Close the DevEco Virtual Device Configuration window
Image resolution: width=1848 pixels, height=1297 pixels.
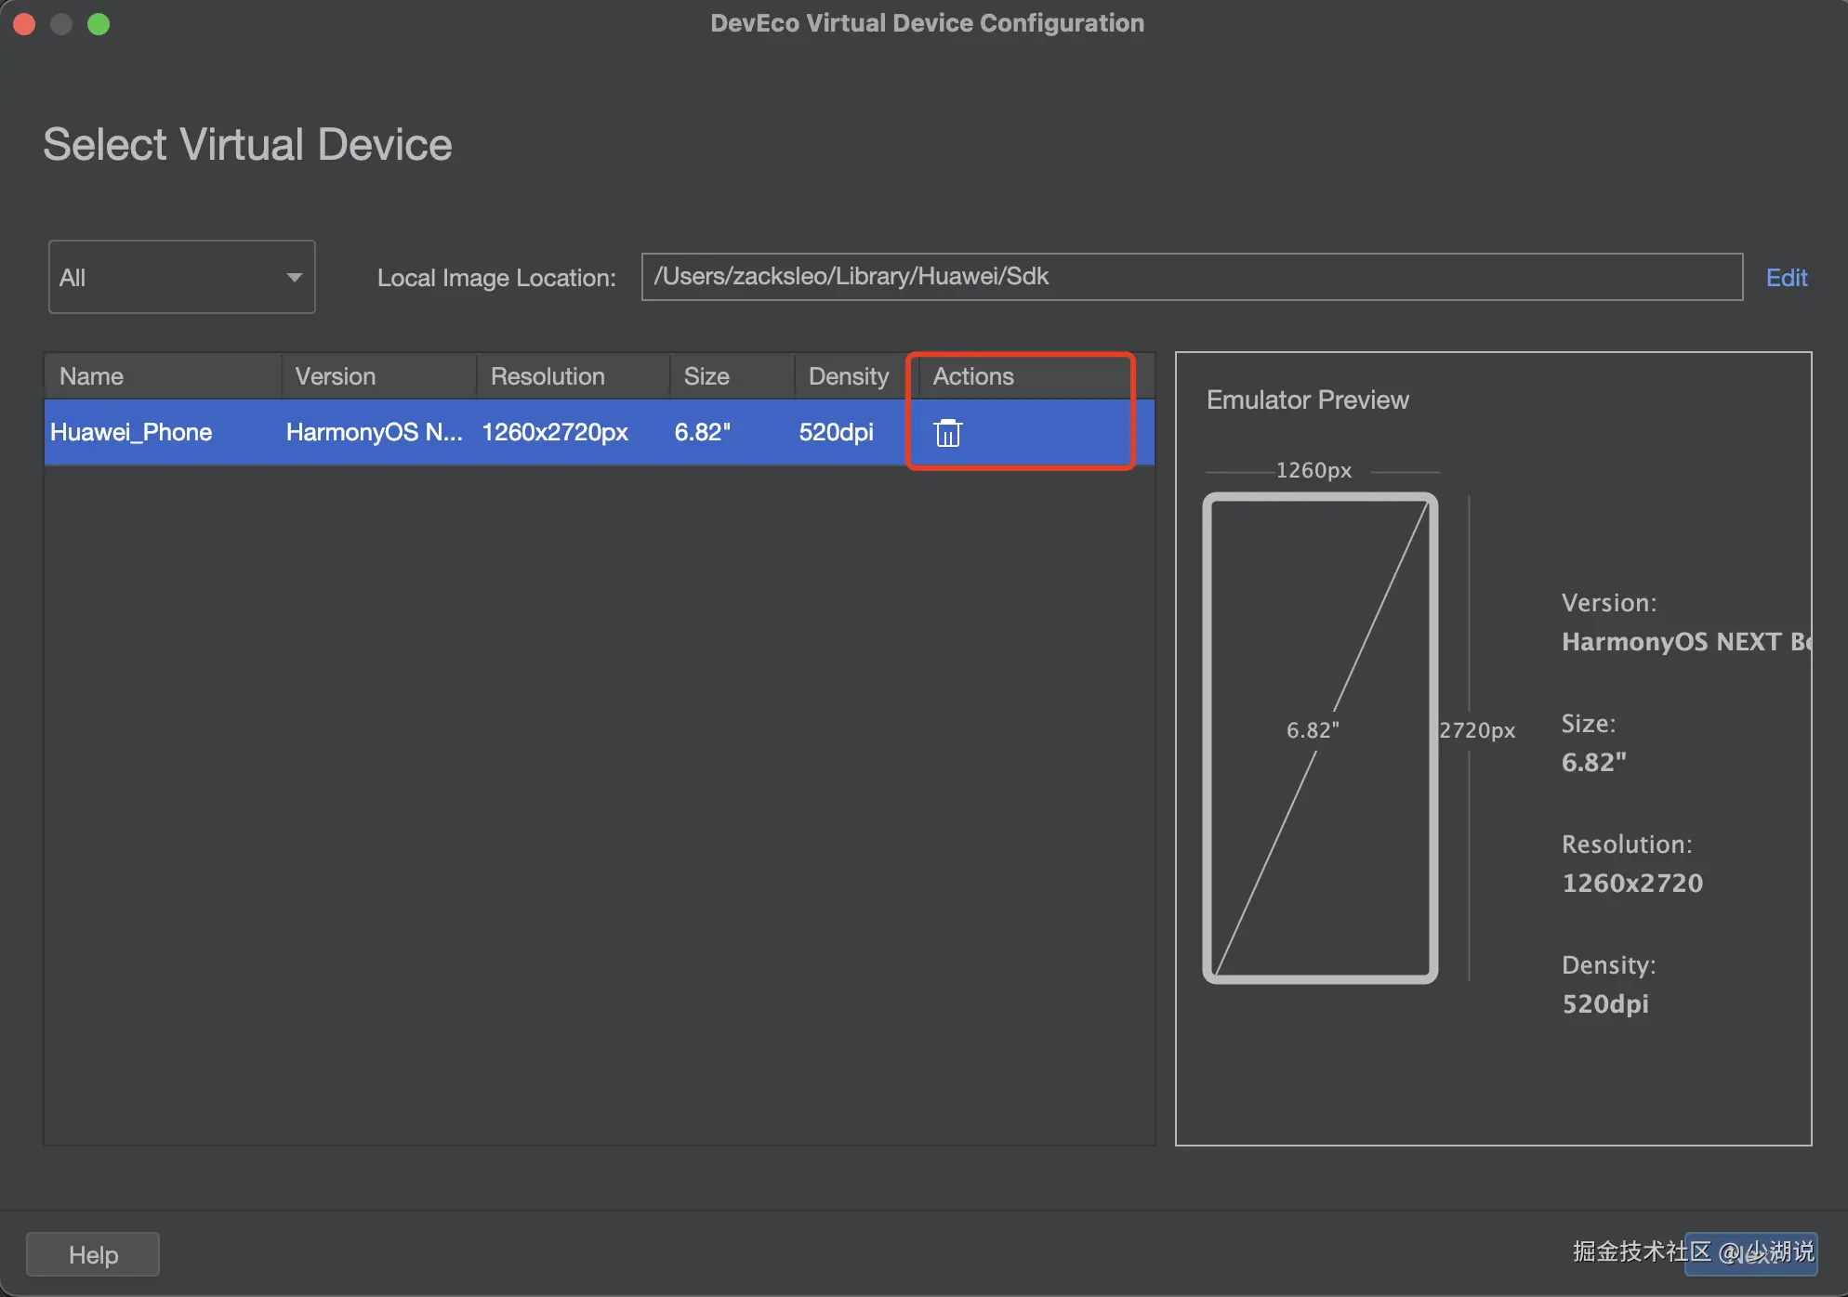(x=25, y=24)
